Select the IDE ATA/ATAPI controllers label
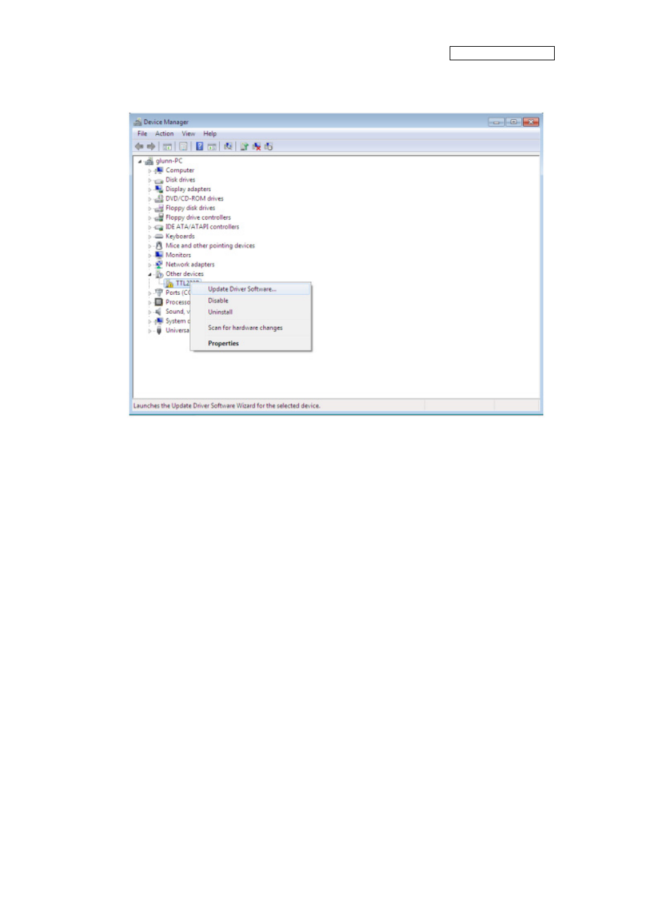 click(x=202, y=227)
